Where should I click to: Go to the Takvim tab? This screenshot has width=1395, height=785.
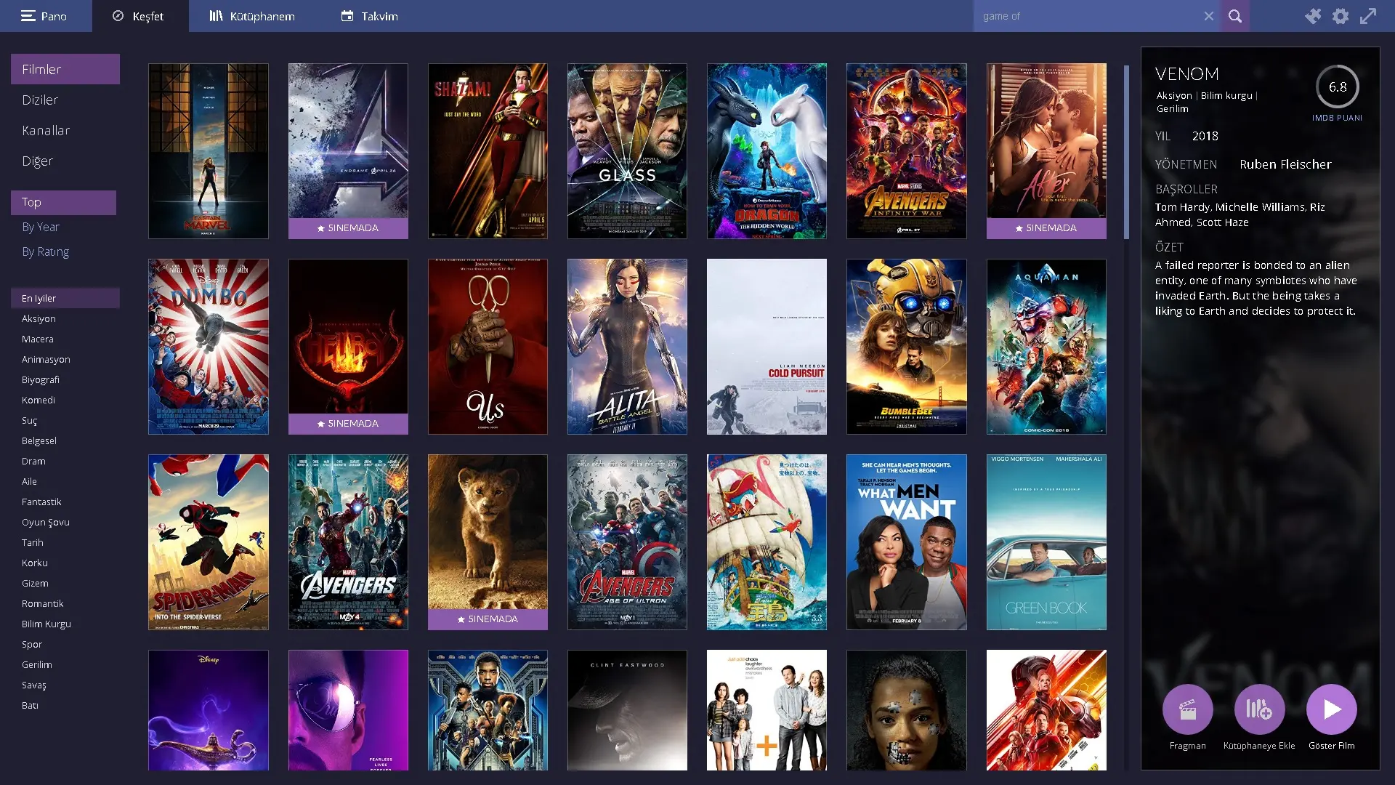pos(370,16)
